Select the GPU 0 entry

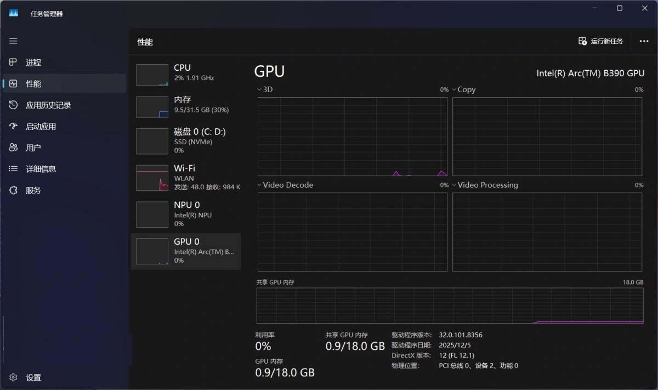186,251
